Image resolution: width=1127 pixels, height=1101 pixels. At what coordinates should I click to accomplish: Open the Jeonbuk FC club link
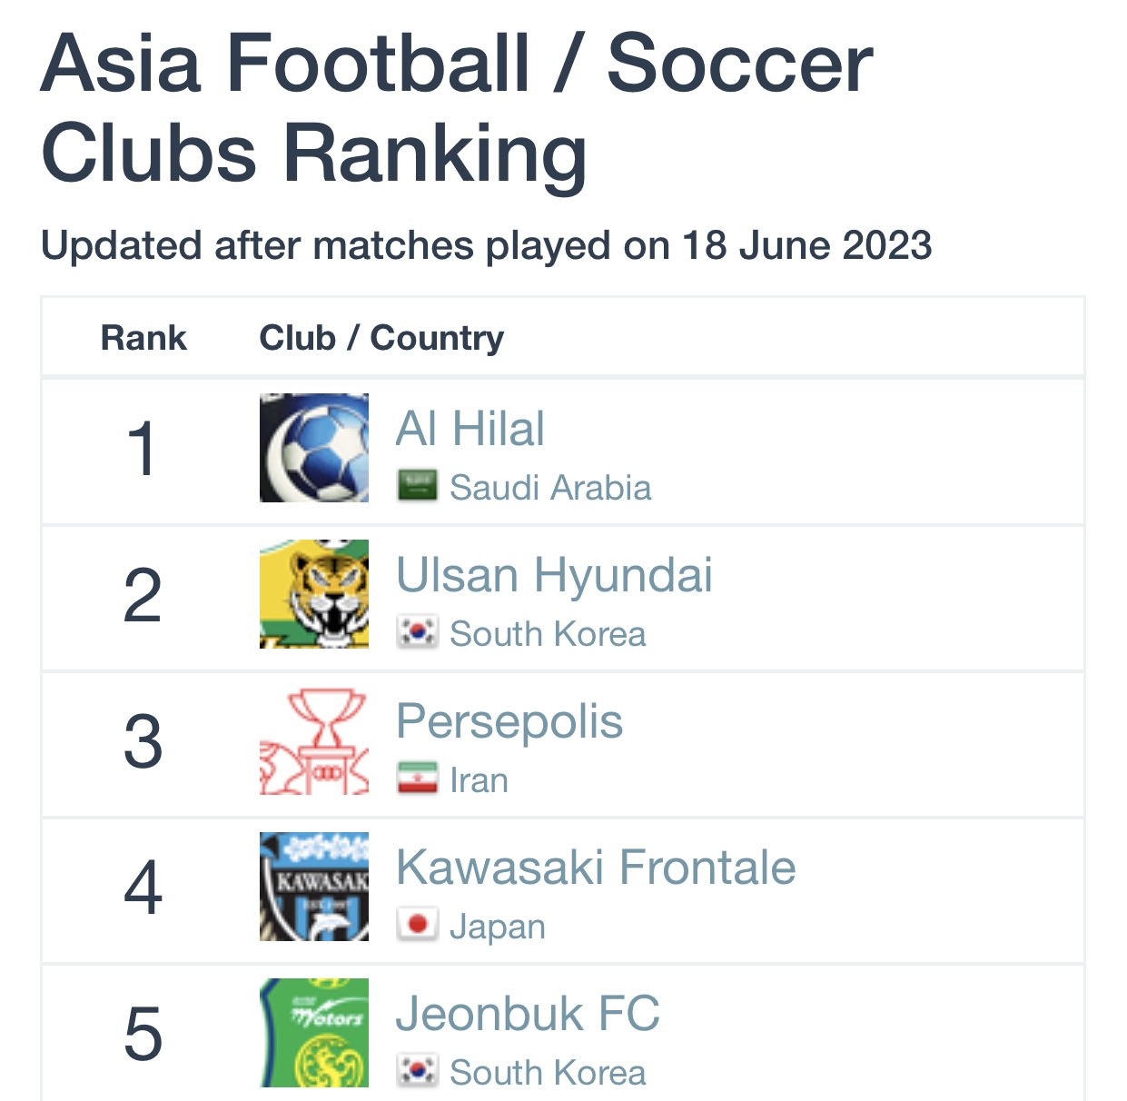pos(528,1014)
